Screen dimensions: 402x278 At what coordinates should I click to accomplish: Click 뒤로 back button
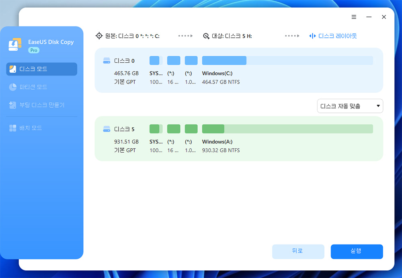click(298, 251)
